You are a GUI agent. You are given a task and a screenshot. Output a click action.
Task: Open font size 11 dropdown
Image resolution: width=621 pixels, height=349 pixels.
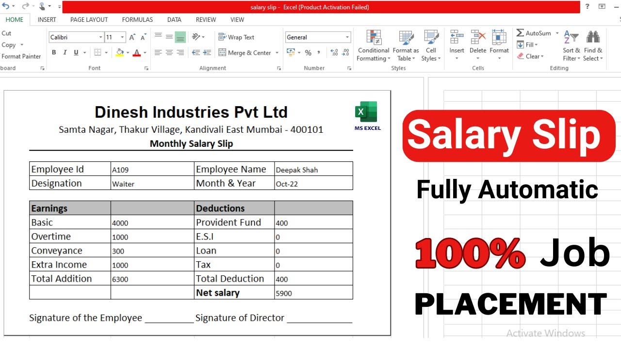pyautogui.click(x=122, y=37)
